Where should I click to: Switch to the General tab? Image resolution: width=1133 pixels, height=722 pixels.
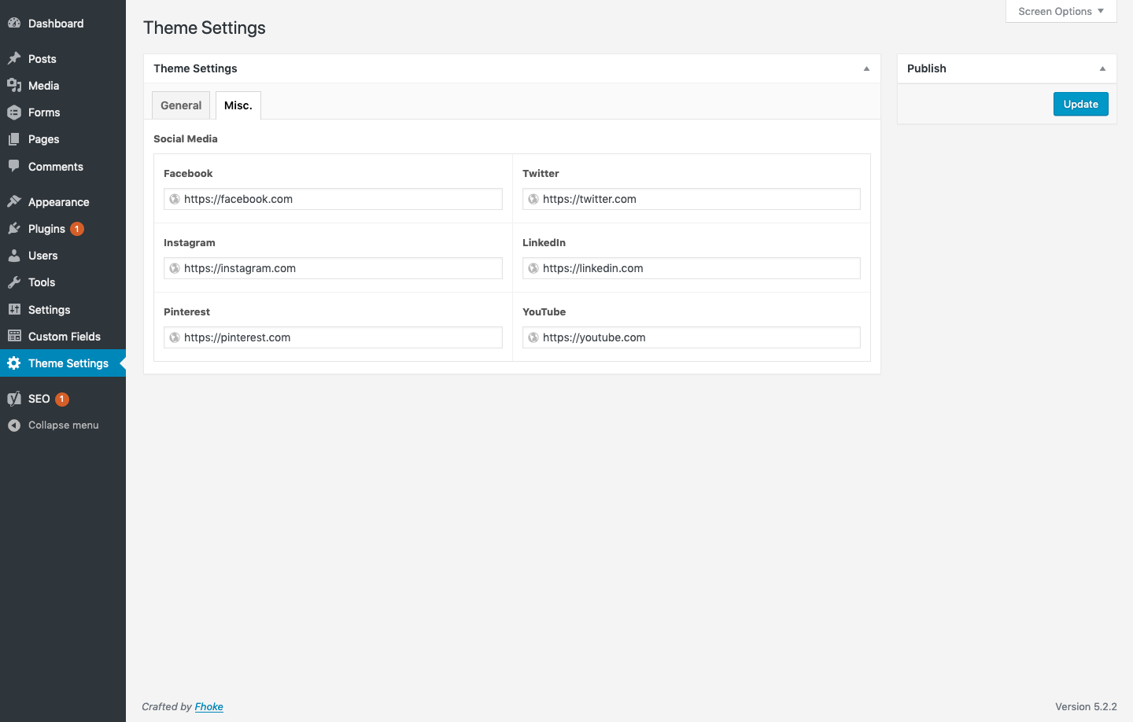tap(181, 105)
